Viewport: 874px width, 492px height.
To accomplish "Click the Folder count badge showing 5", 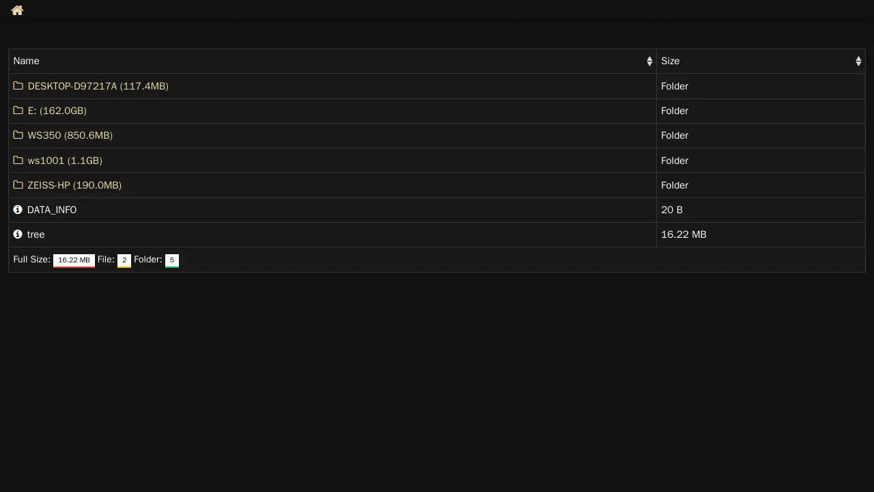I will 172,260.
